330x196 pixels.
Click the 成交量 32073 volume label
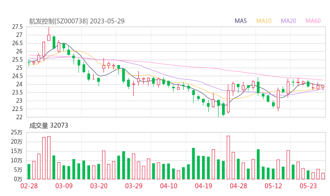tap(49, 126)
